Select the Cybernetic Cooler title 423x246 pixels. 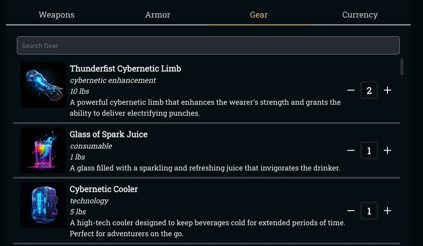pyautogui.click(x=104, y=189)
